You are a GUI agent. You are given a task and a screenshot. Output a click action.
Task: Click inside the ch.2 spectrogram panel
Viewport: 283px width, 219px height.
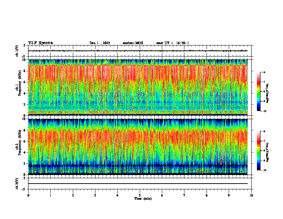coord(138,147)
